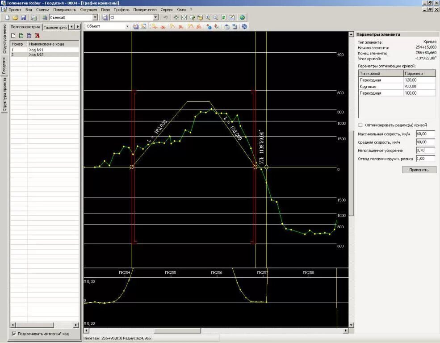Open the 'Съемка0' dropdown list
The width and height of the screenshot is (440, 343).
point(95,17)
